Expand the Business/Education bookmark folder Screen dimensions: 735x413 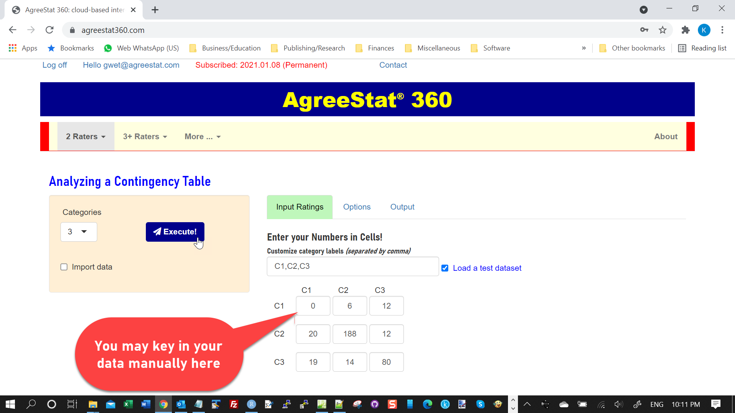click(x=225, y=48)
